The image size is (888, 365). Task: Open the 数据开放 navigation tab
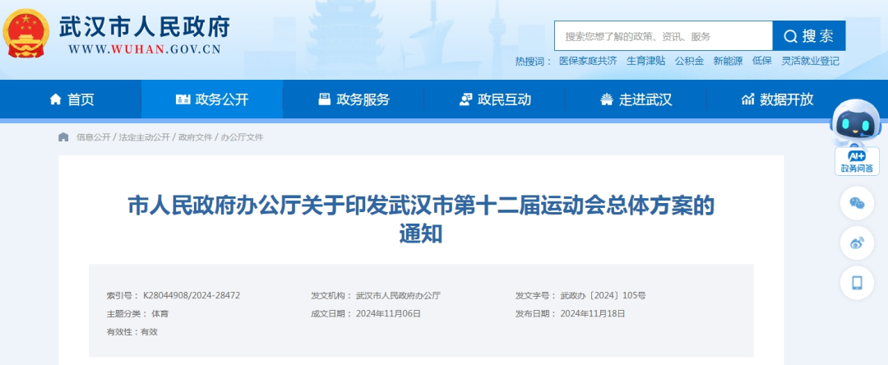[x=777, y=99]
